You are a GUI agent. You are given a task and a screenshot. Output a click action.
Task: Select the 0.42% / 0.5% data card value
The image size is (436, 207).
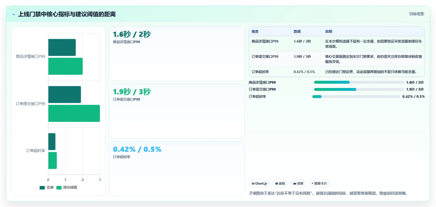(x=137, y=149)
